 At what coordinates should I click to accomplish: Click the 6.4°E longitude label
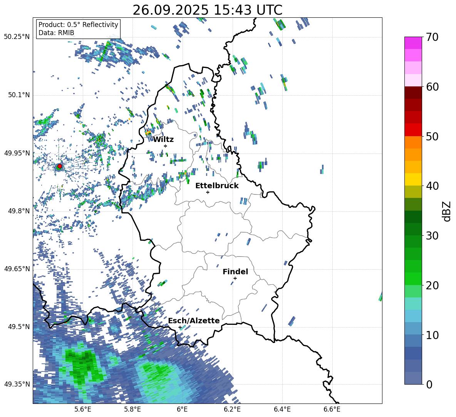click(282, 409)
